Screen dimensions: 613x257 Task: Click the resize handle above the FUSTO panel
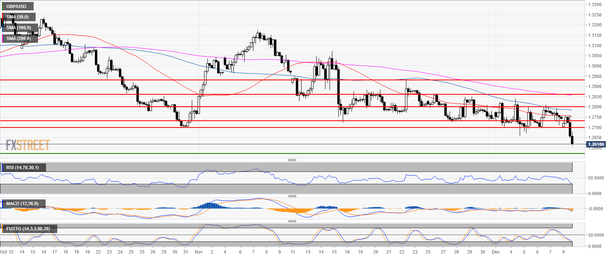(292, 221)
